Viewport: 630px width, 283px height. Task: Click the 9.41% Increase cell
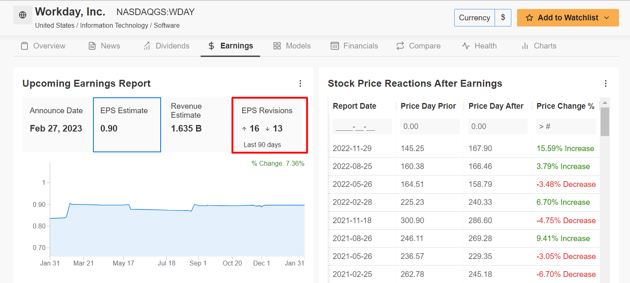[563, 239]
